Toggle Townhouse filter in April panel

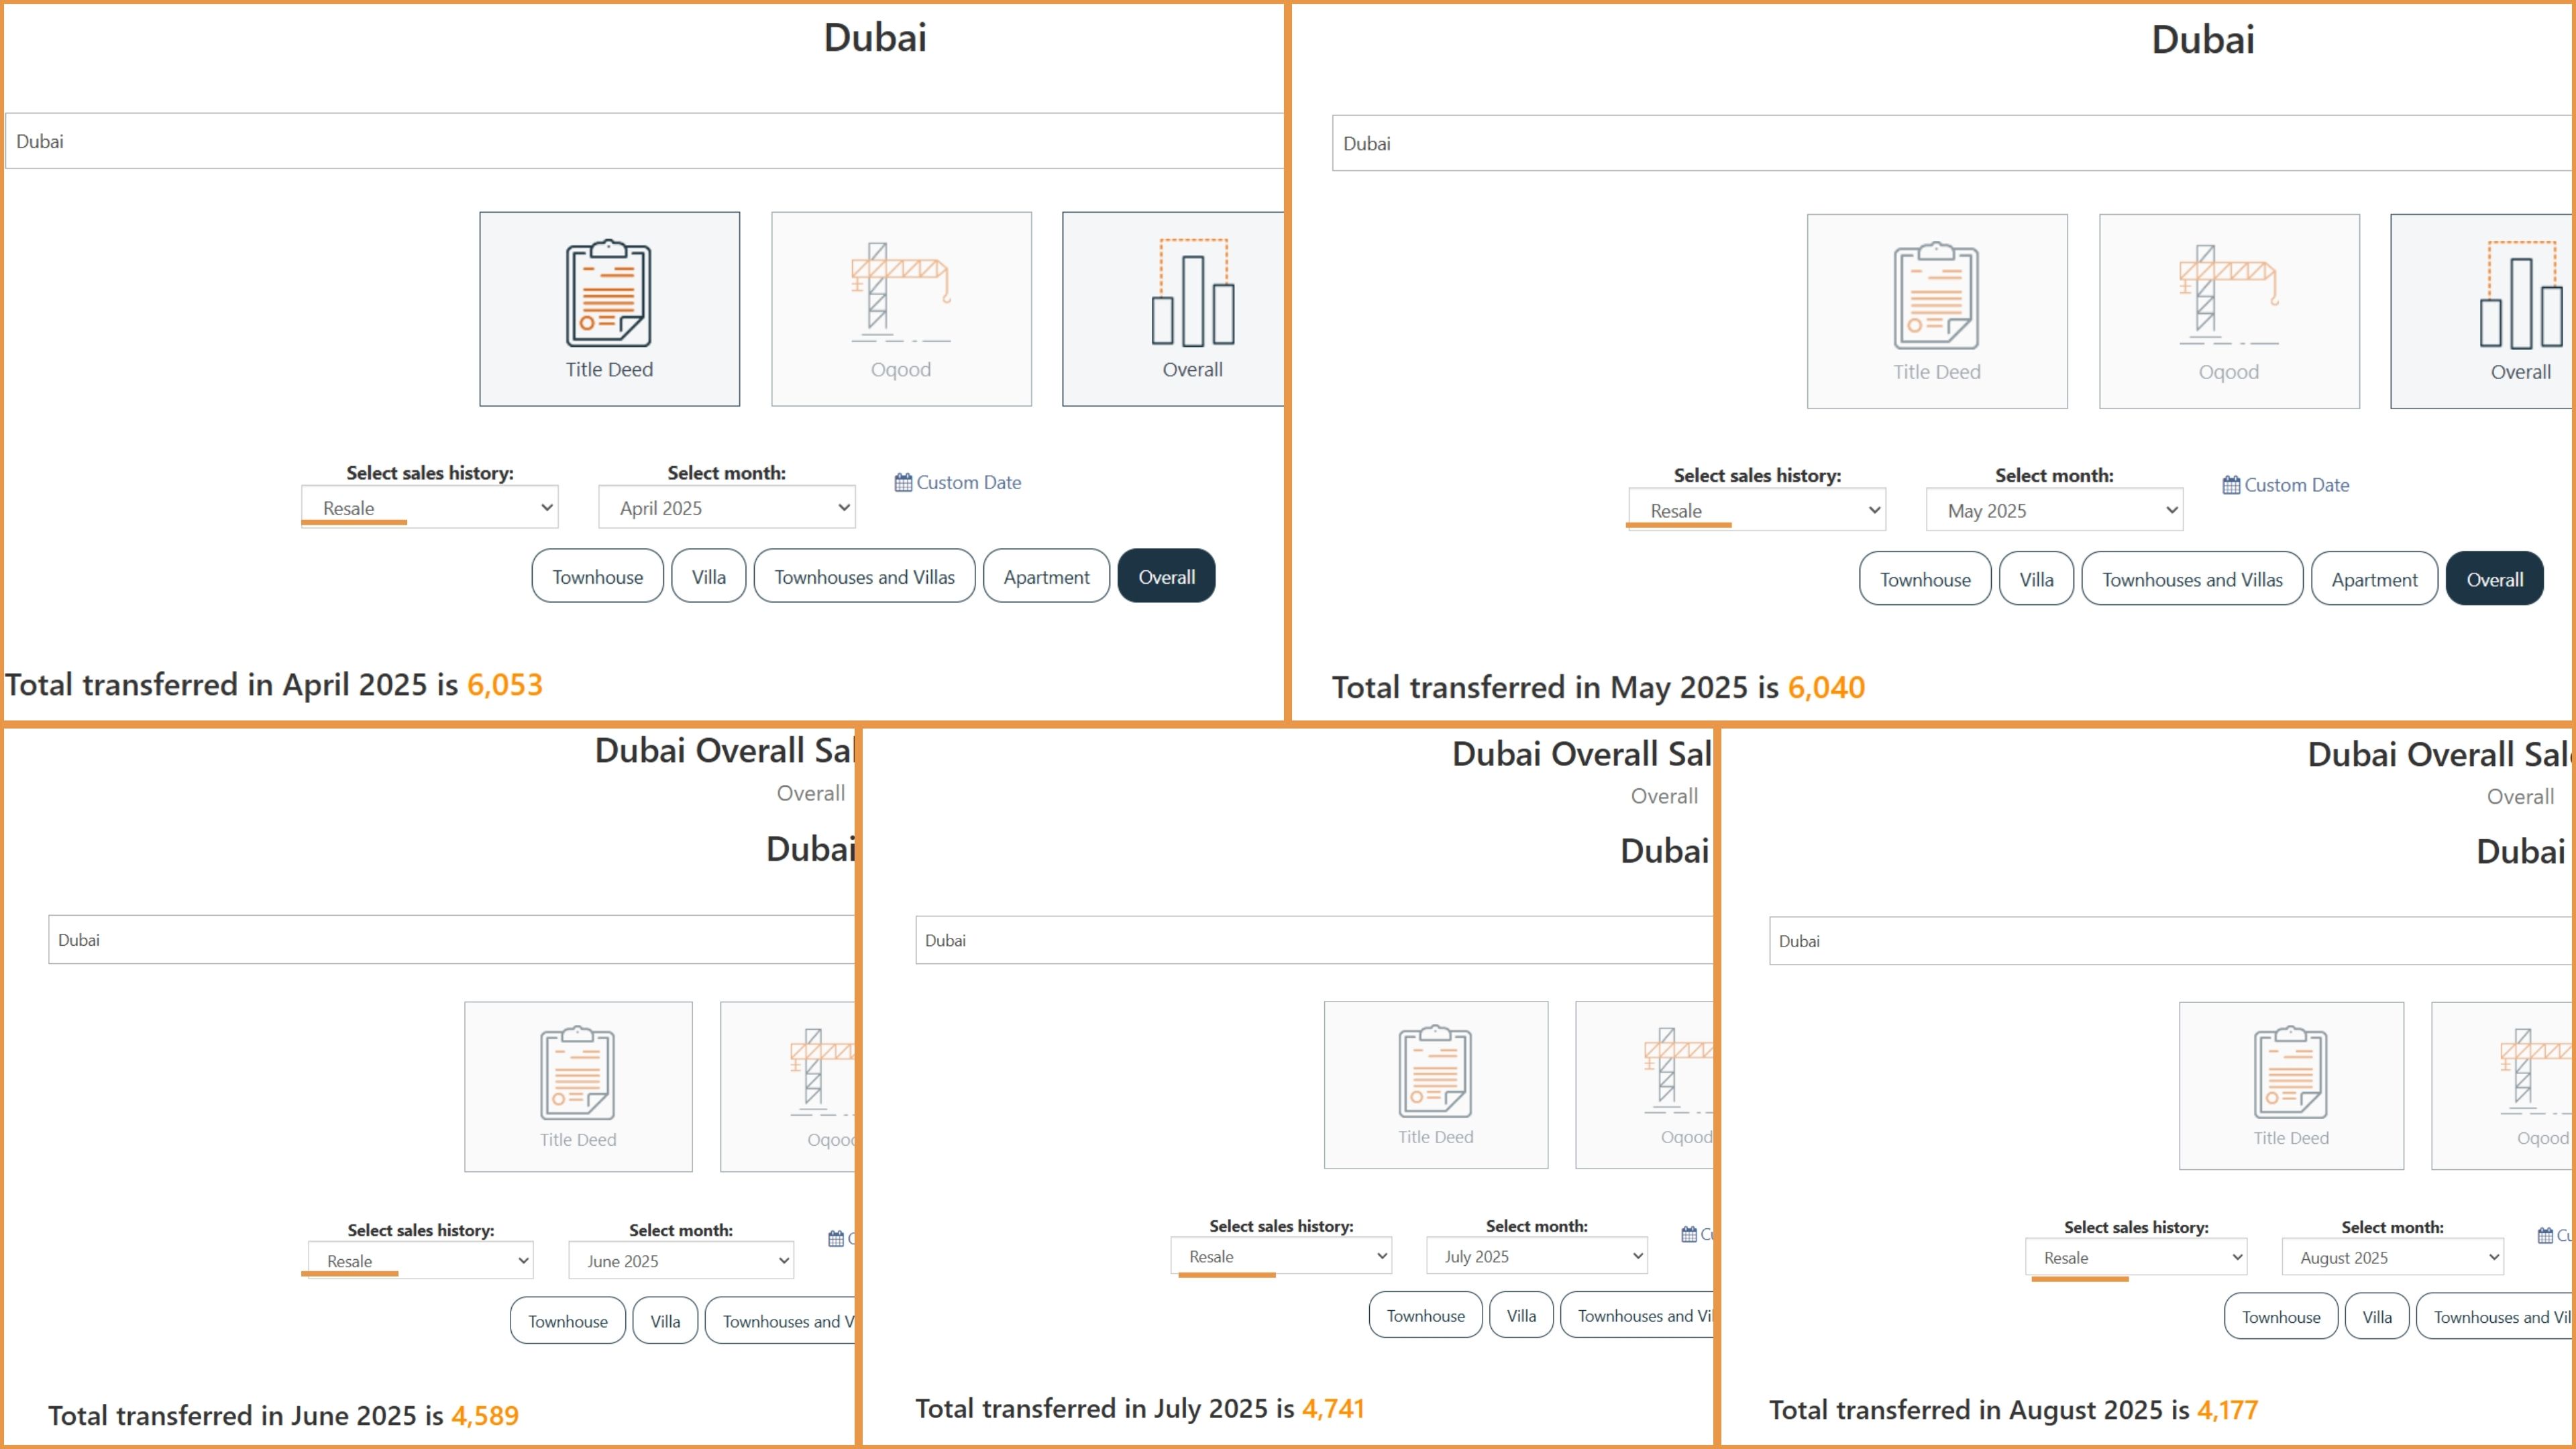coord(597,577)
